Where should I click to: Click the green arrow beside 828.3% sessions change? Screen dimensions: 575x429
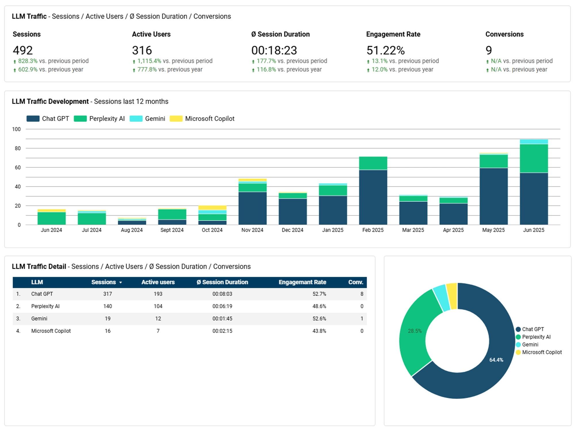tap(15, 61)
